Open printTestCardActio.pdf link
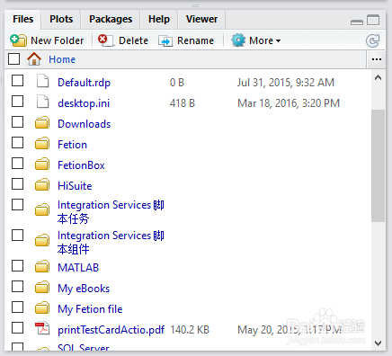Screen dimensions: 392x356 (111, 330)
